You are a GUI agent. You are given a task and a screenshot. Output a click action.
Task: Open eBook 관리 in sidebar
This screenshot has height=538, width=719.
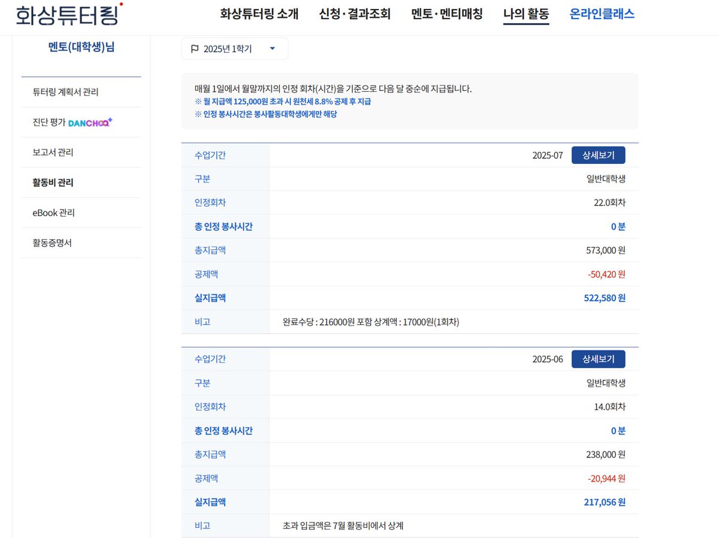(81, 213)
